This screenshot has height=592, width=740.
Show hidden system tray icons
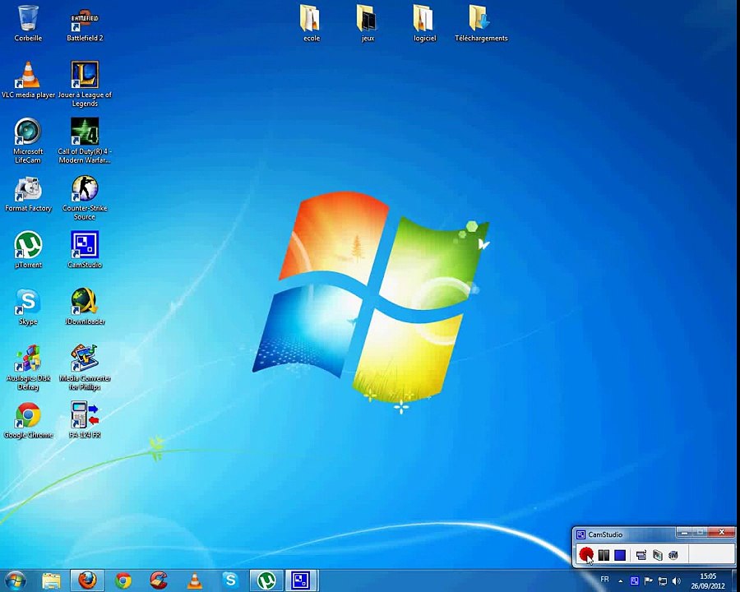(621, 581)
